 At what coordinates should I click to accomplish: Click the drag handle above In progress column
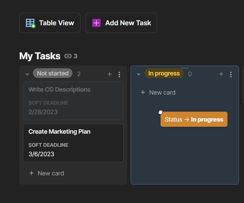(185, 68)
